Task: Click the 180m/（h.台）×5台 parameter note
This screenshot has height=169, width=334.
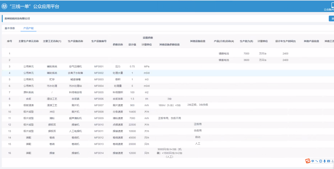Action: tap(170, 105)
